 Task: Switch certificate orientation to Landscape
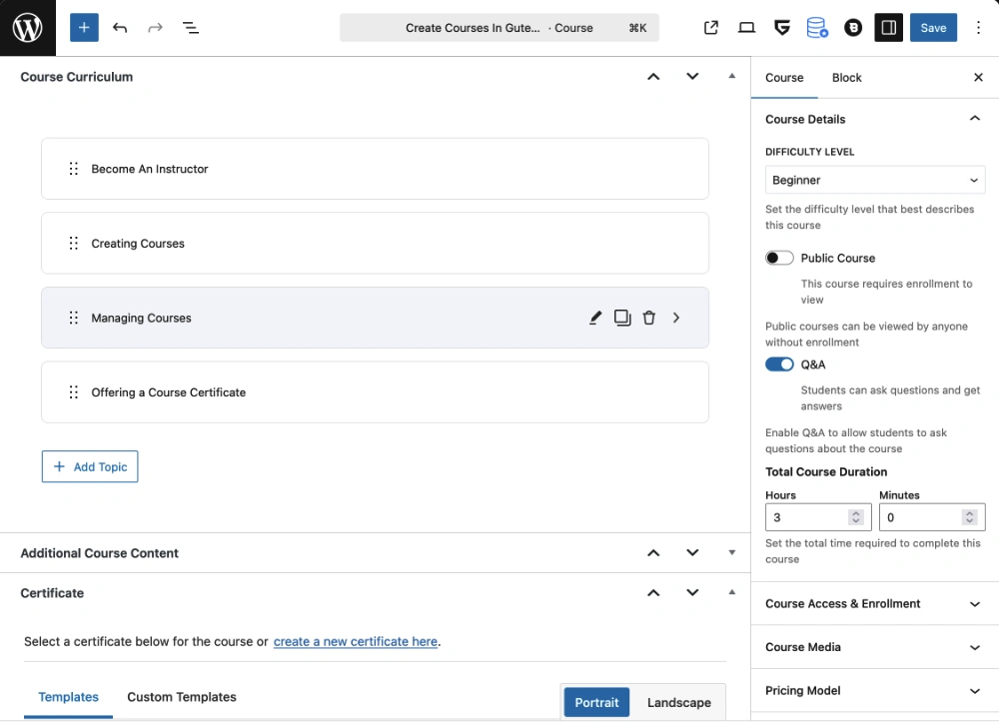(678, 702)
